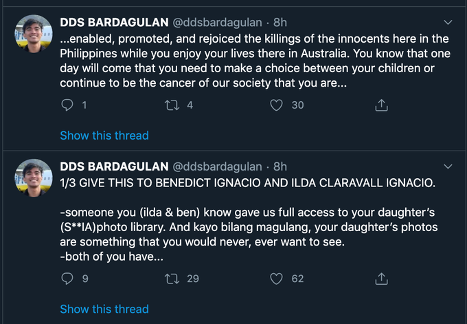This screenshot has width=467, height=324.
Task: Show this thread under the second tweet
Action: click(104, 309)
